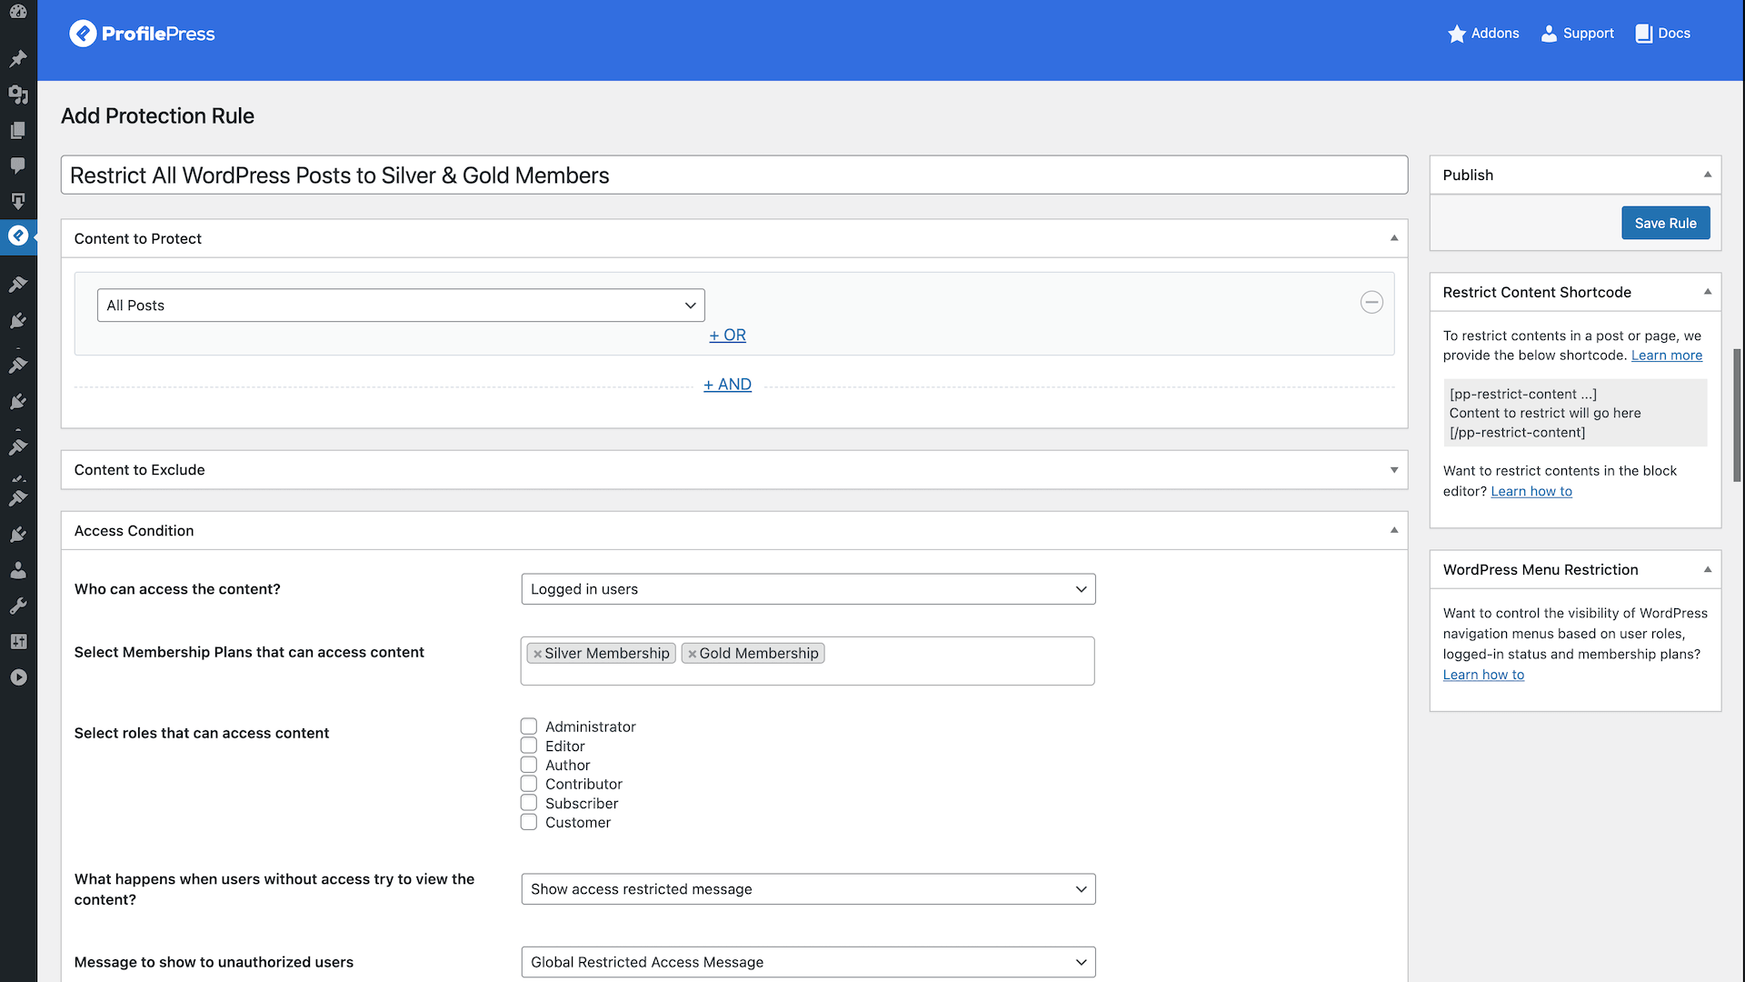Click the Save Rule button

point(1665,223)
